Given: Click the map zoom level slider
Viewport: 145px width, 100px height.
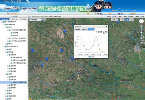Looking at the screenshot, I should point(142,32).
